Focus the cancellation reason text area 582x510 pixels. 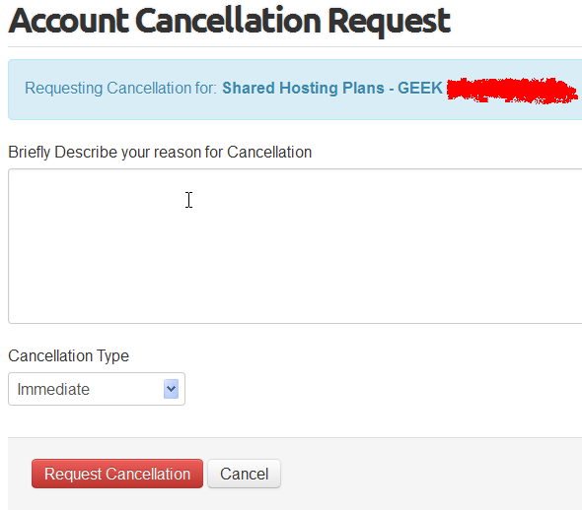(x=295, y=246)
